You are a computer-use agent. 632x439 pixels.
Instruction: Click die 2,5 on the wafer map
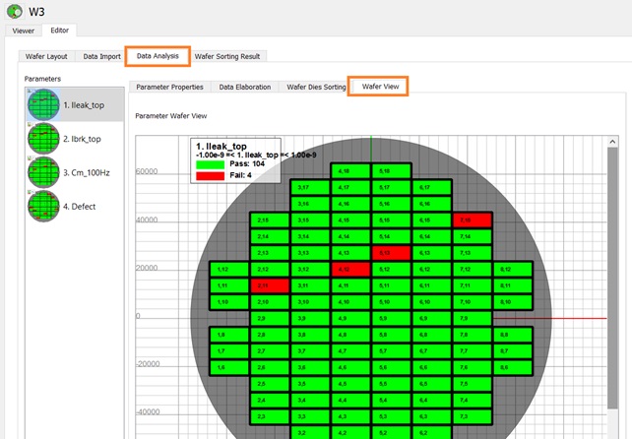click(x=270, y=384)
